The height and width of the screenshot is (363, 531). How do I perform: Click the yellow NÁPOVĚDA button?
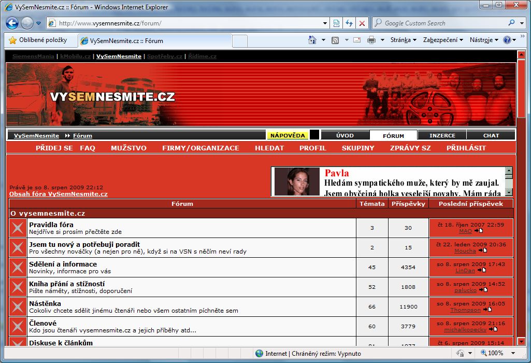288,135
